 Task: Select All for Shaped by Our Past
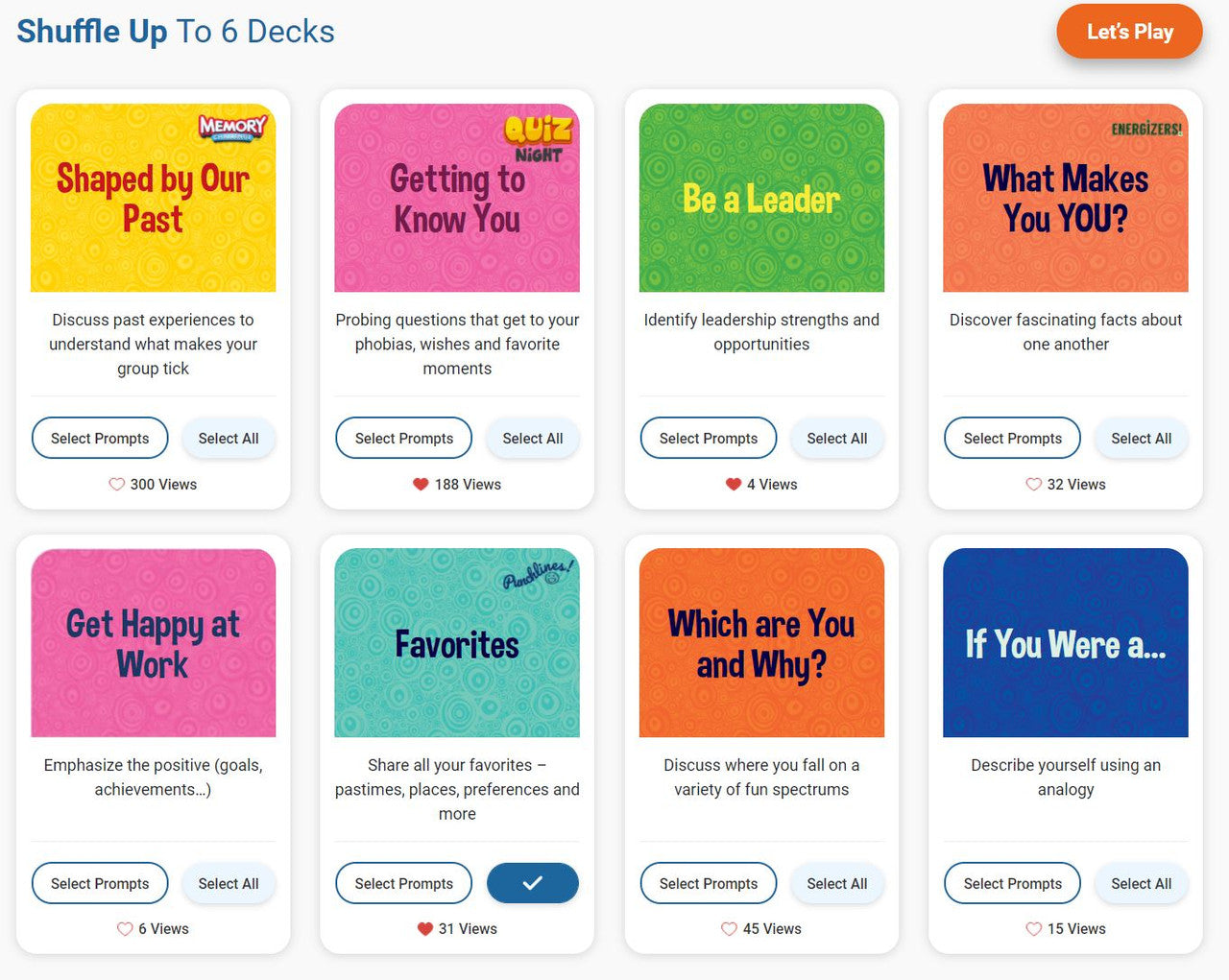click(229, 439)
